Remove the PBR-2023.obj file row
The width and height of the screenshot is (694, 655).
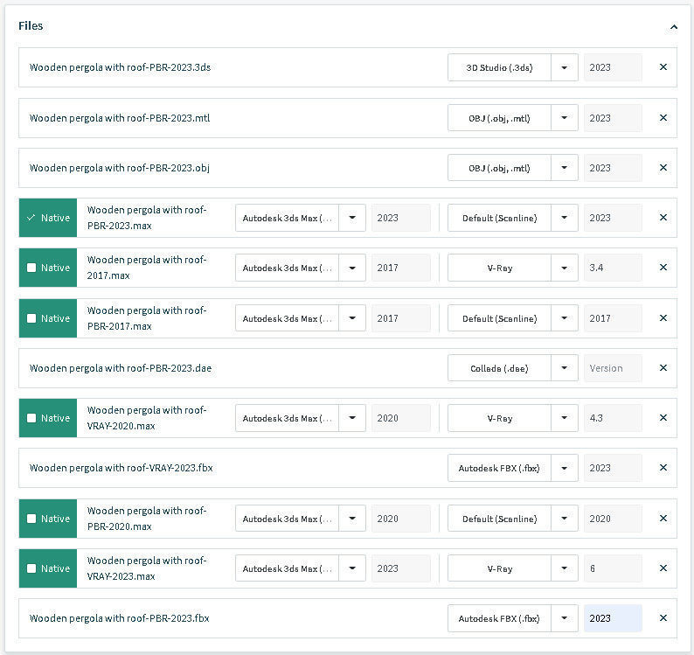click(663, 168)
